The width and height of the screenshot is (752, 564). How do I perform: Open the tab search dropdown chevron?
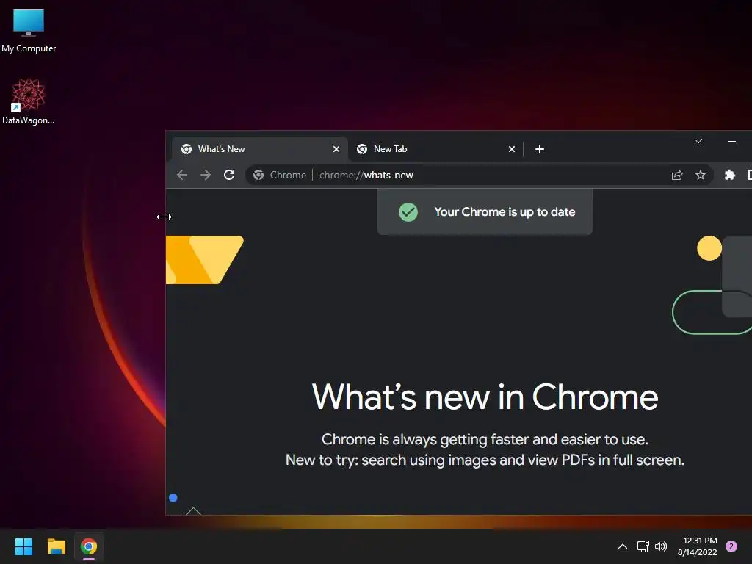(x=698, y=141)
